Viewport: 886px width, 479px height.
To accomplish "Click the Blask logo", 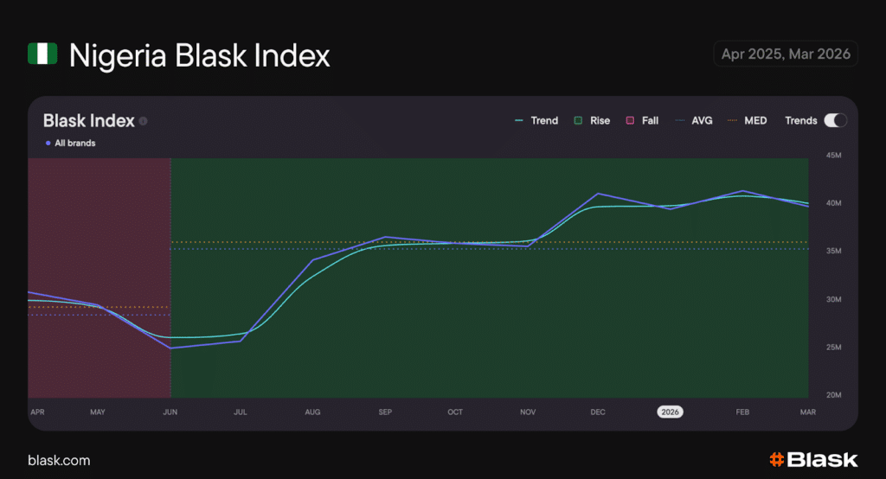I will [x=813, y=459].
